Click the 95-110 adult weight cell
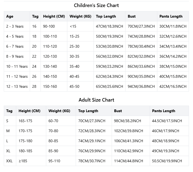This screenshot has width=193, height=172. pyautogui.click(x=54, y=161)
